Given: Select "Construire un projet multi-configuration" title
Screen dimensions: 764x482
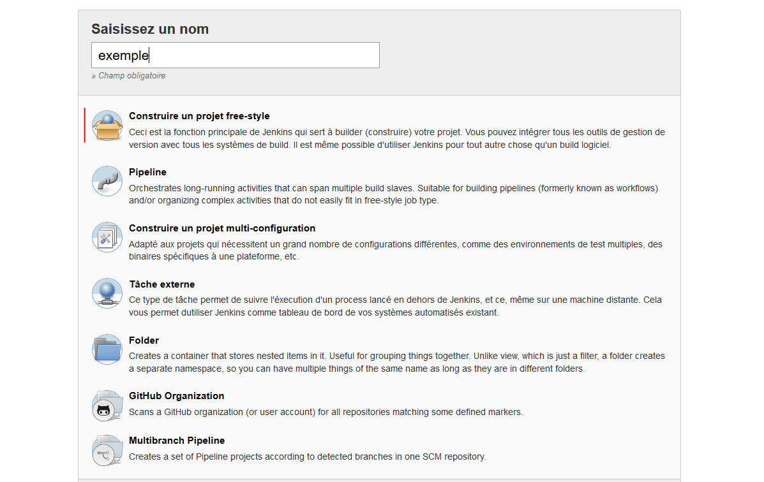Looking at the screenshot, I should 222,228.
